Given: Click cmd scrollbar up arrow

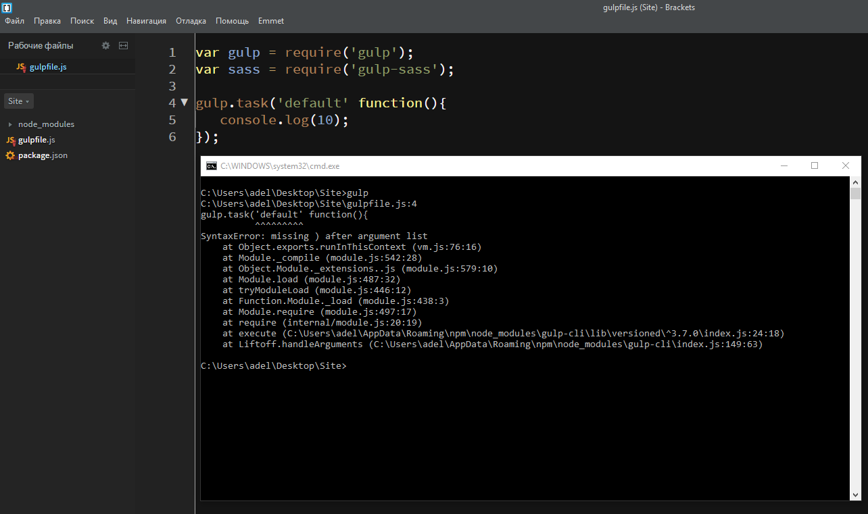Looking at the screenshot, I should point(856,182).
